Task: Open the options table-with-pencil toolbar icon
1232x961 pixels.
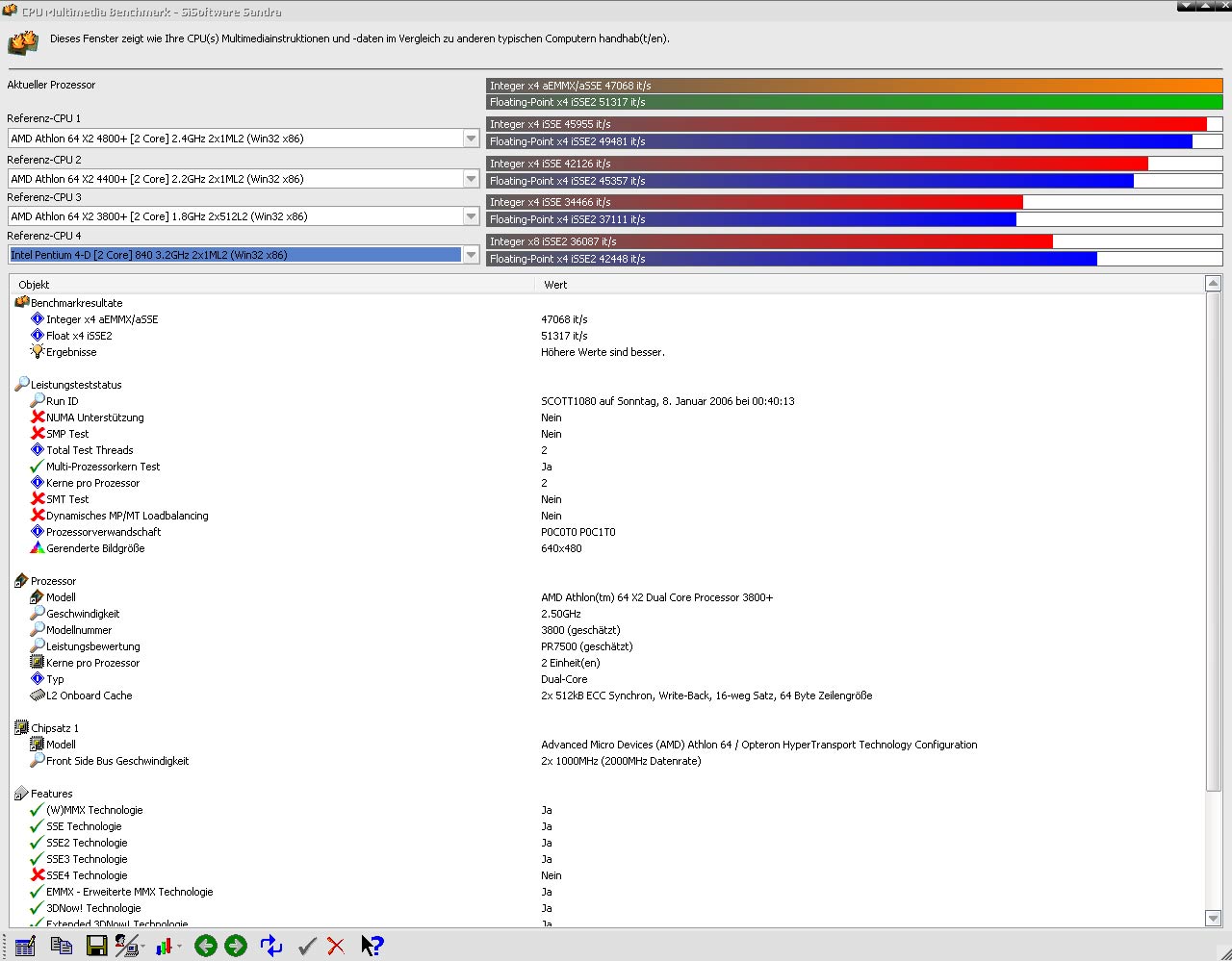Action: (25, 947)
